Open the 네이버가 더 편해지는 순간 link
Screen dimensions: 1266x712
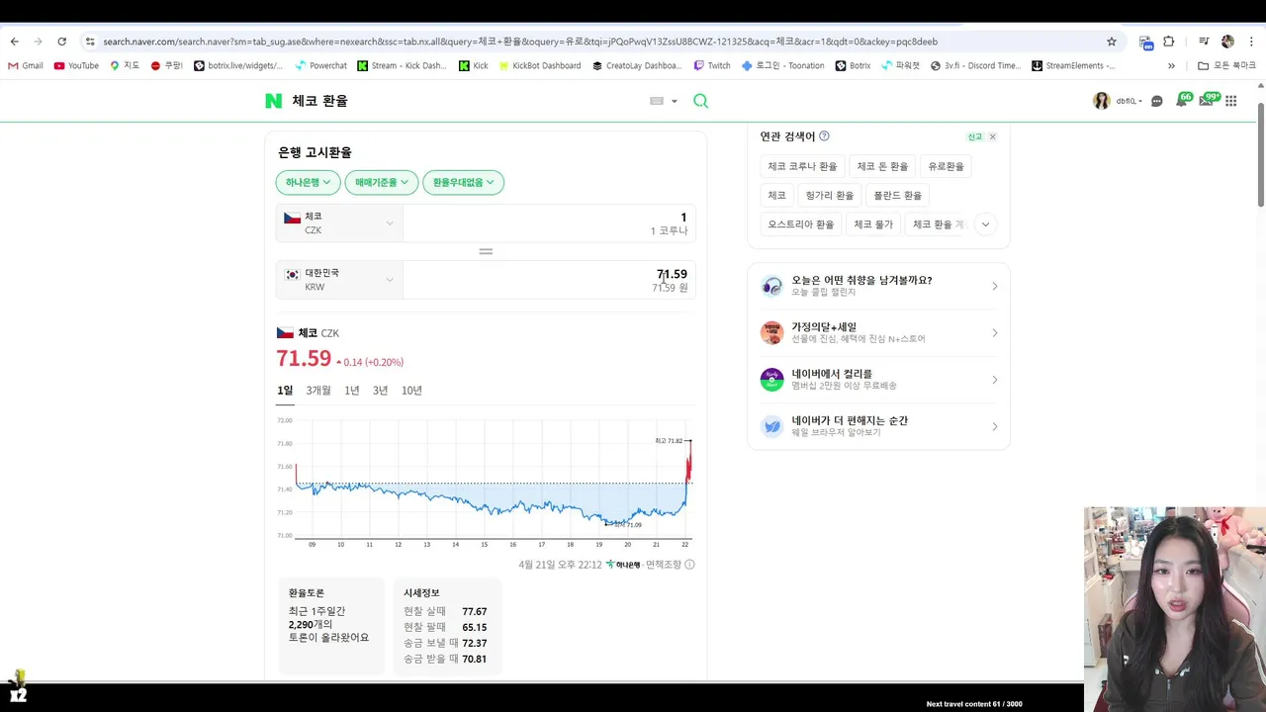tap(878, 426)
